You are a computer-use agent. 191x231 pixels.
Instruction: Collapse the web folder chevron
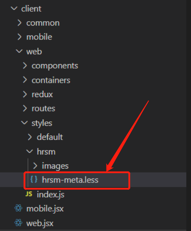click(x=19, y=51)
